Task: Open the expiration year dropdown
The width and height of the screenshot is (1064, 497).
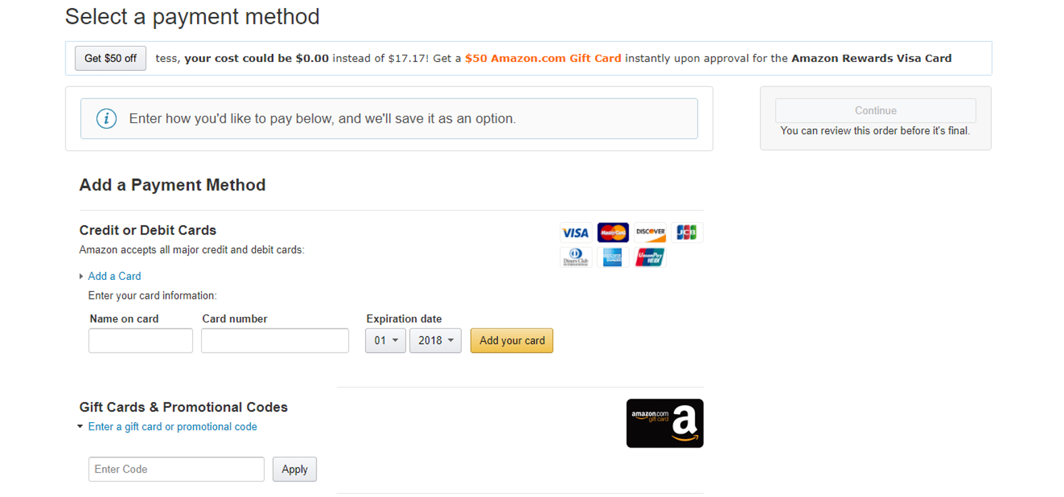Action: 435,341
